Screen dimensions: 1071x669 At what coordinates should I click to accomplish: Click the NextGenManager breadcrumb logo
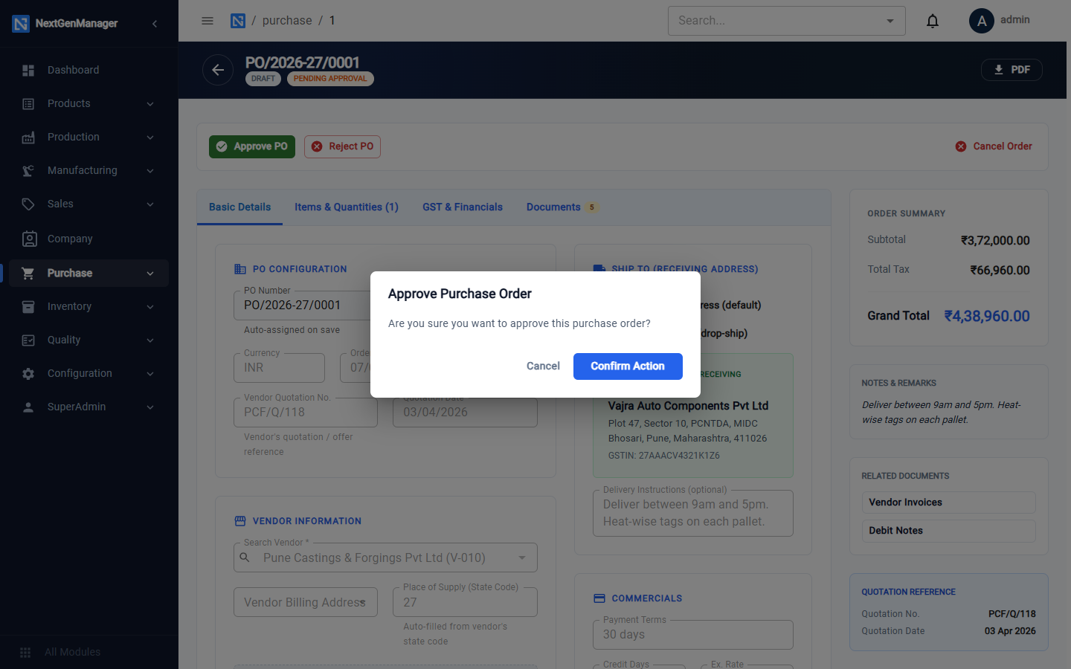238,21
